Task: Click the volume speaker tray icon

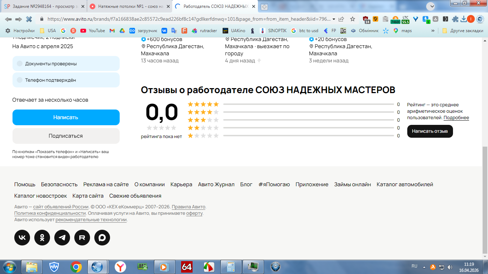Action: tap(450, 267)
